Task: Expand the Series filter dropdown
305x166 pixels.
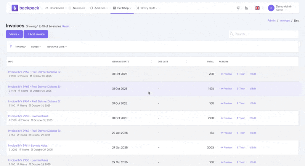Action: 36,46
